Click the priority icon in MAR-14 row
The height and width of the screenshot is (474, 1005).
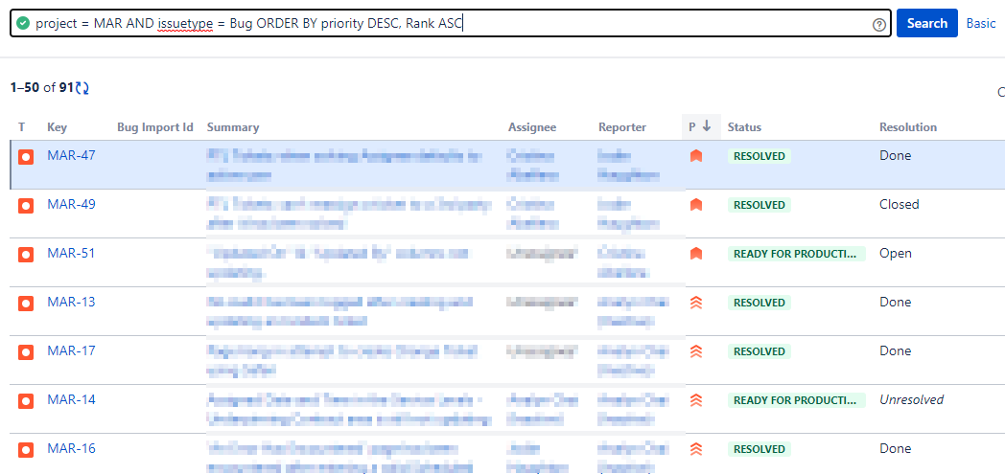click(696, 400)
